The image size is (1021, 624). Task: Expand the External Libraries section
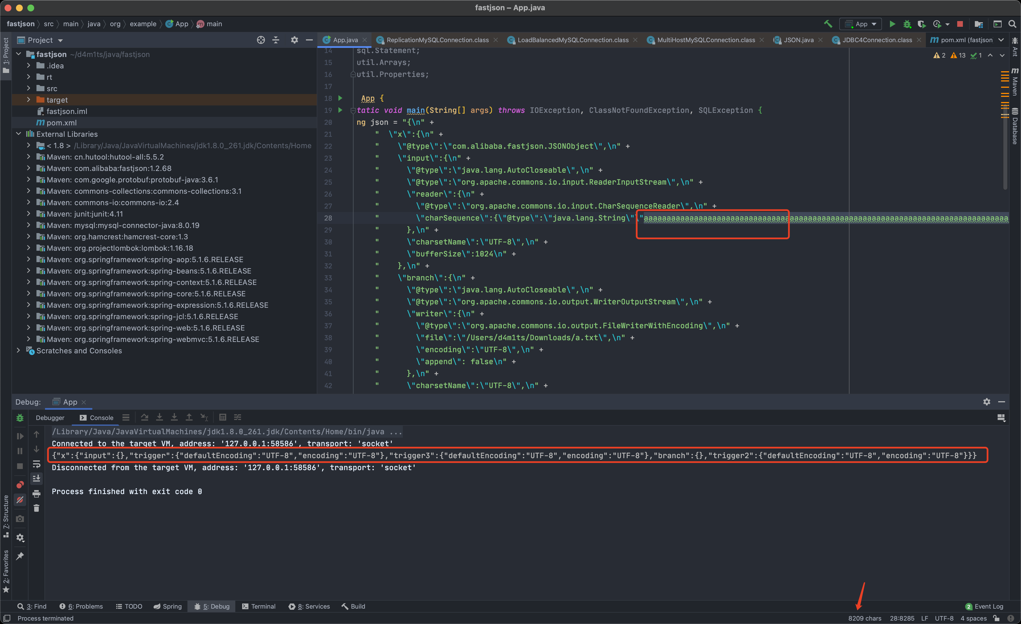[16, 134]
